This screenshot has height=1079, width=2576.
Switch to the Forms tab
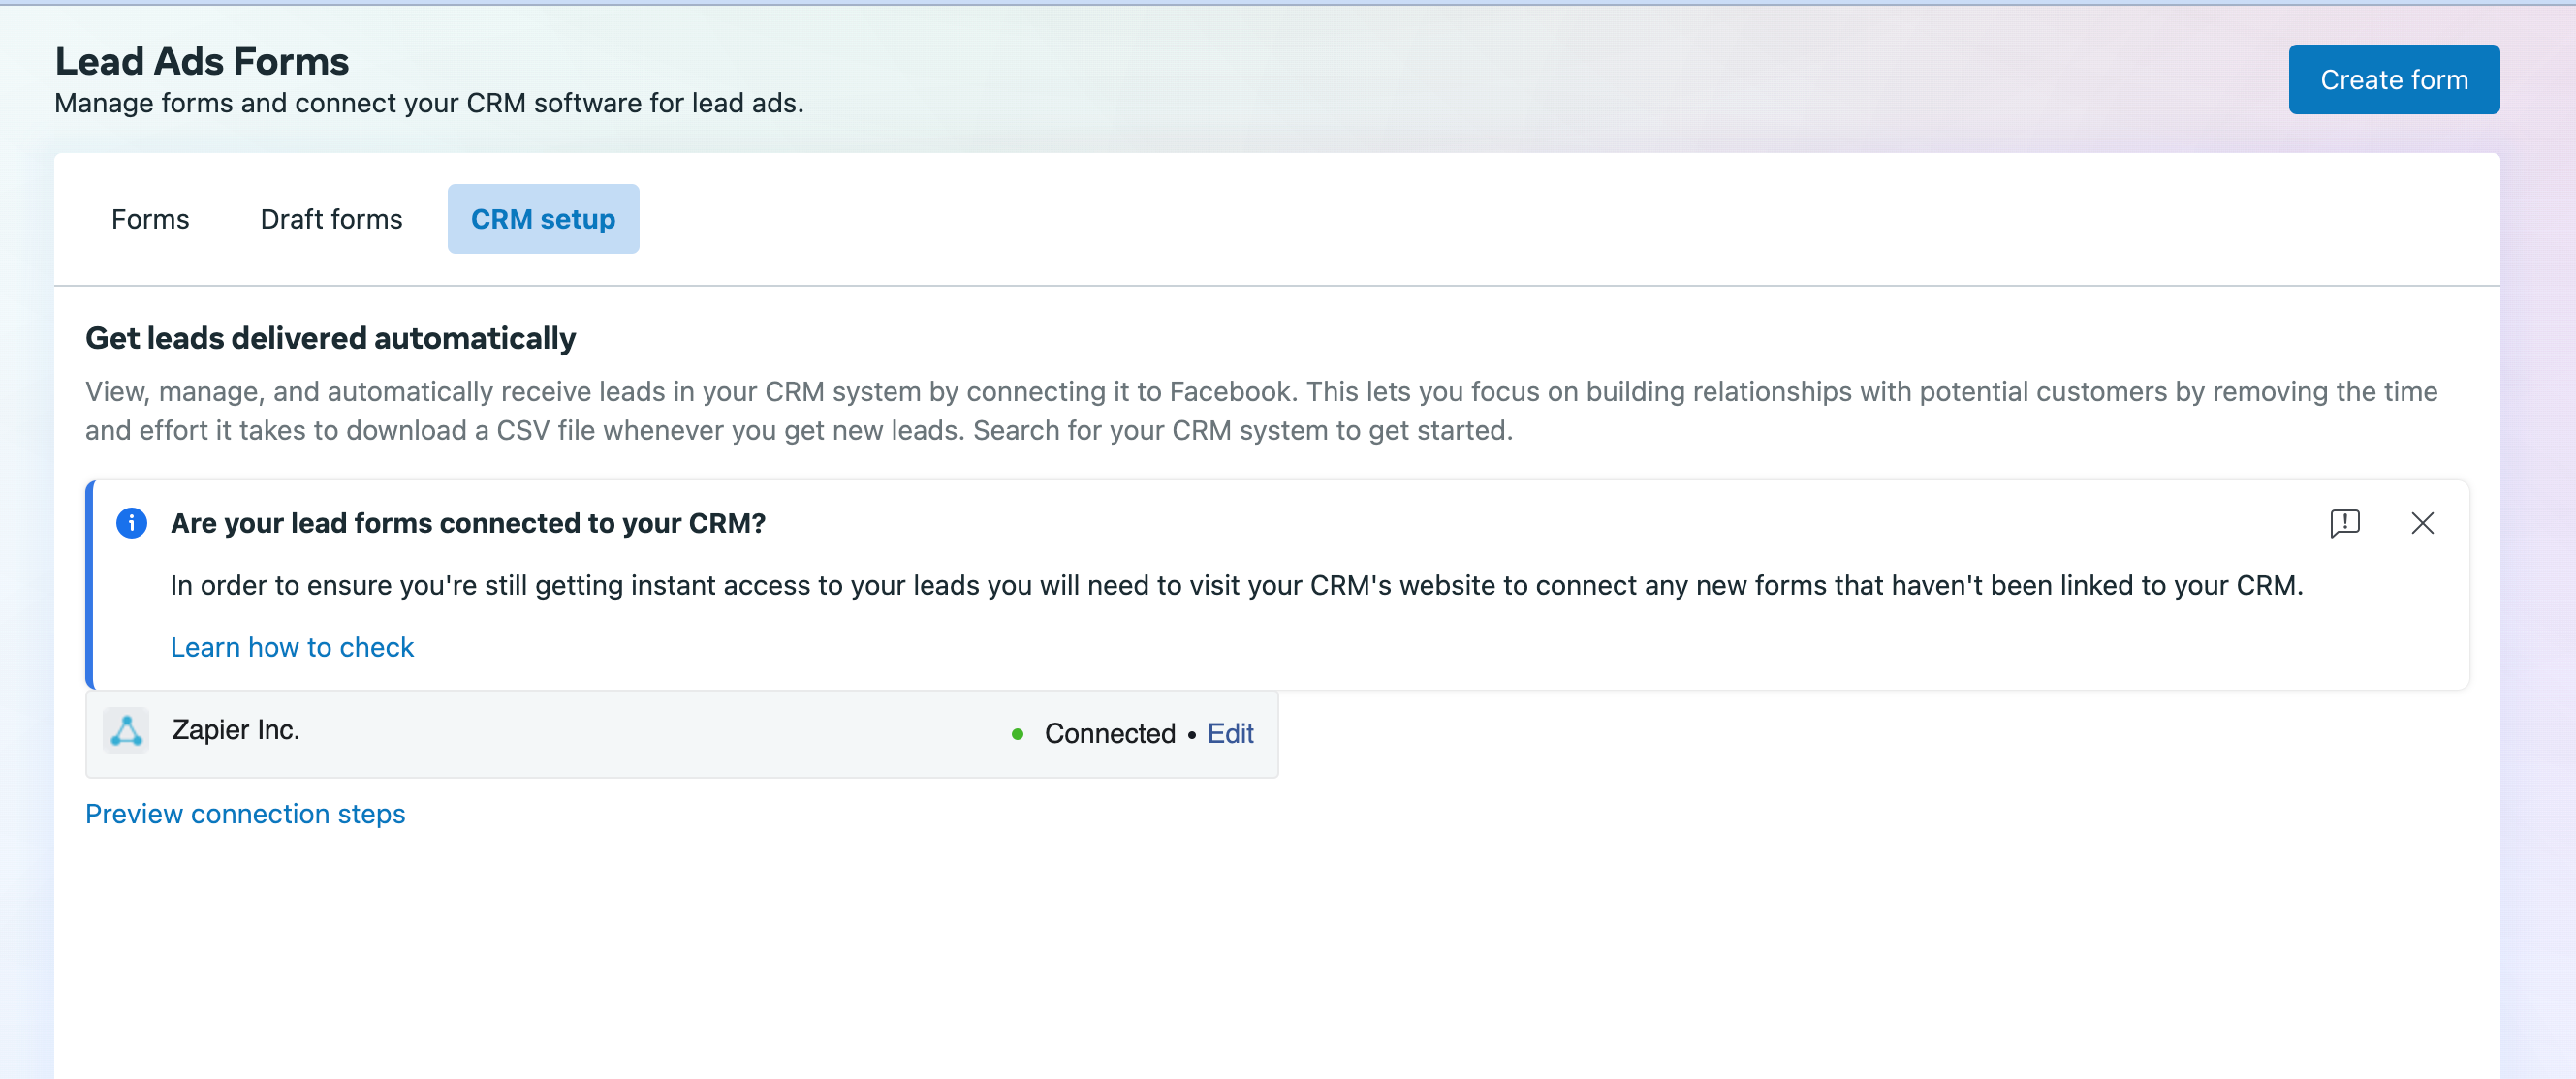(150, 219)
